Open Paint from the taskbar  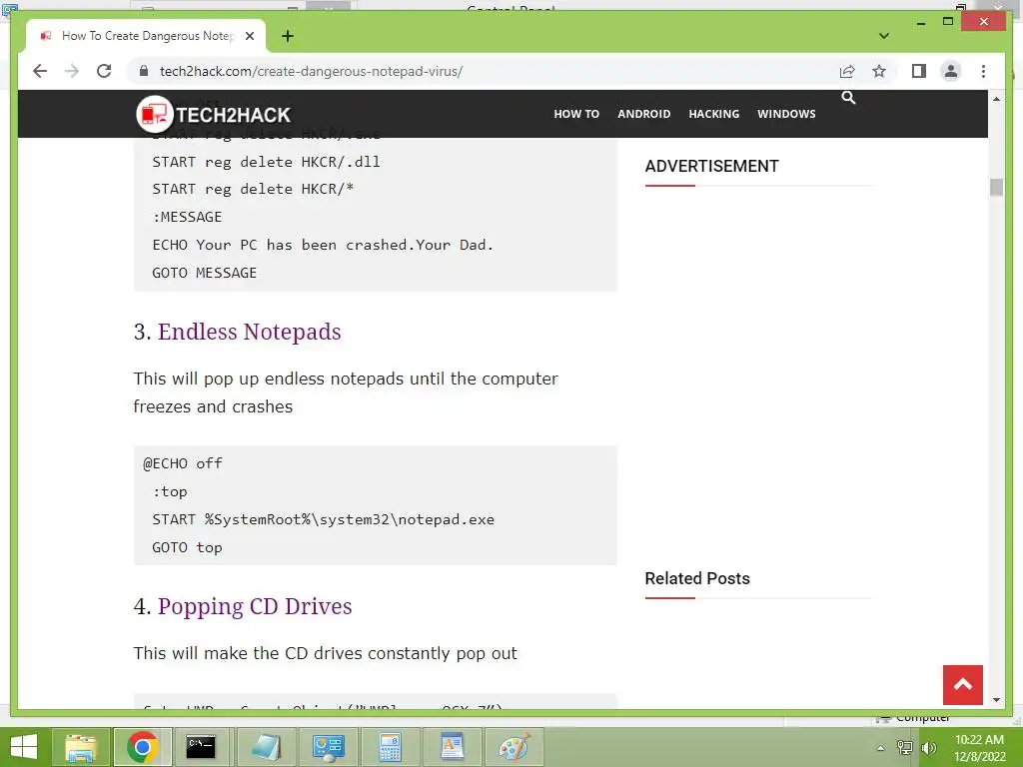514,747
